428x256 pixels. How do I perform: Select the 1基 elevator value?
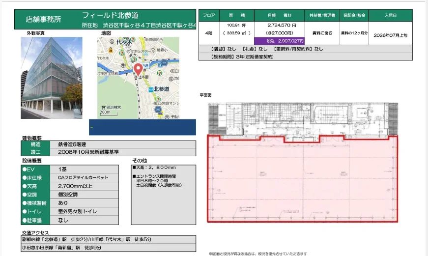pyautogui.click(x=62, y=169)
